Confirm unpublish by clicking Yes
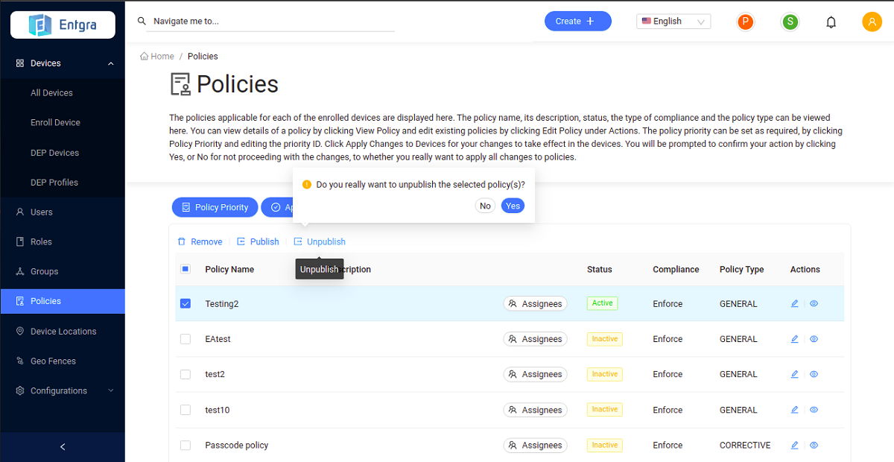This screenshot has height=462, width=894. (x=513, y=206)
